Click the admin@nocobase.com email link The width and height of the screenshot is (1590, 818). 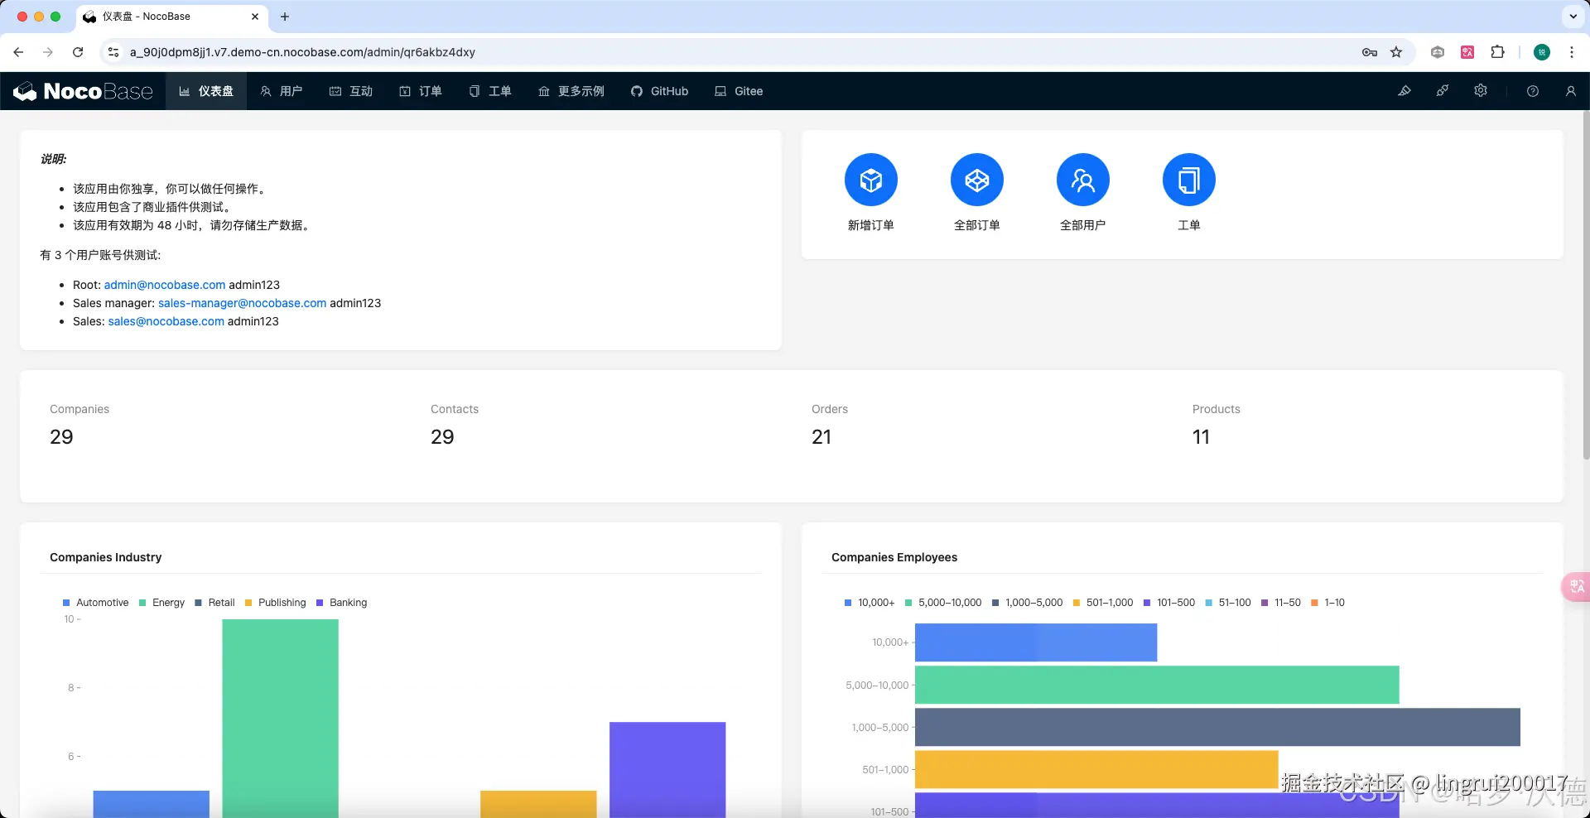[165, 285]
